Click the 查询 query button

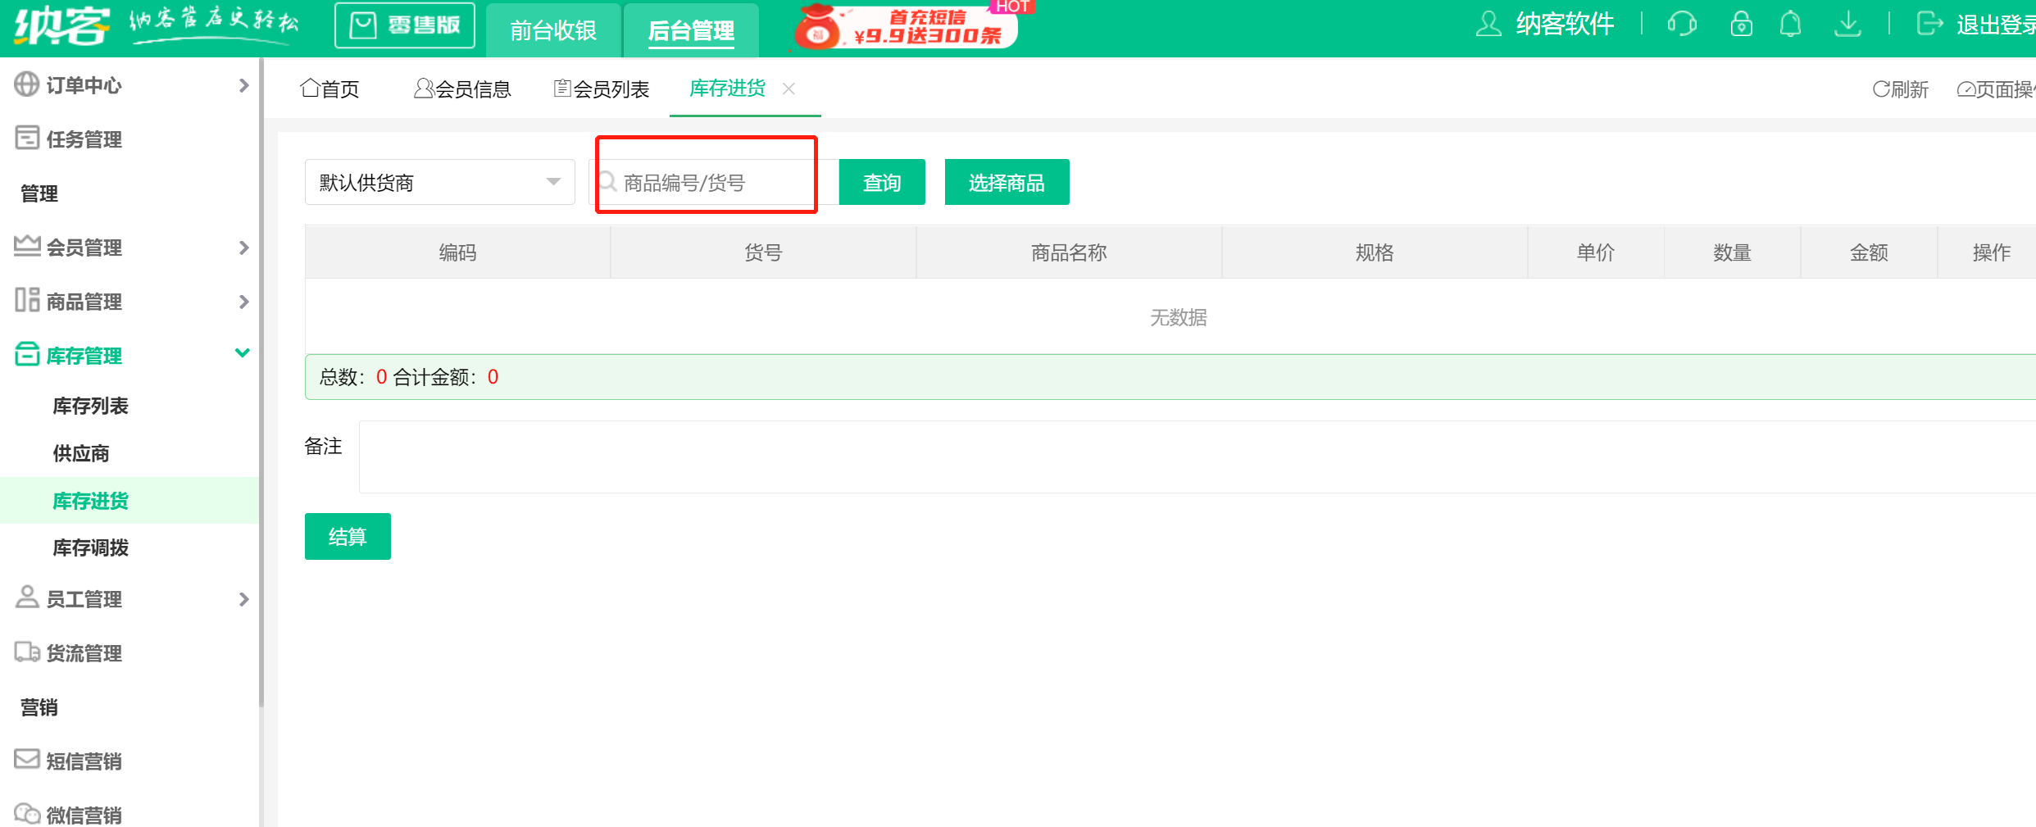point(881,182)
